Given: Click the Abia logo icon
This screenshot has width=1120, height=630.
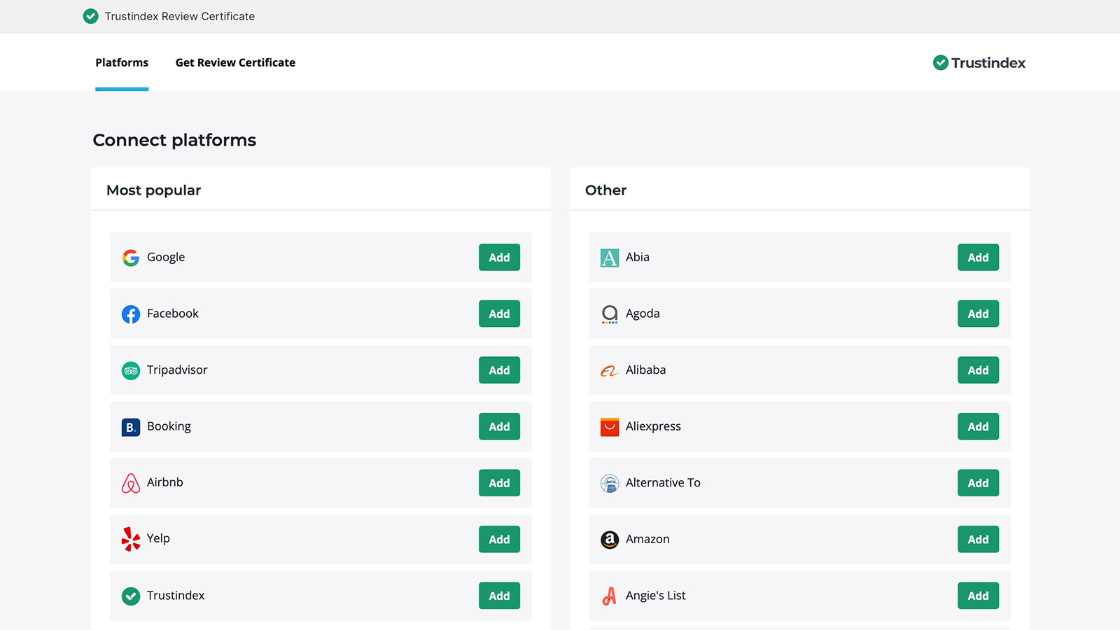Looking at the screenshot, I should click(610, 258).
